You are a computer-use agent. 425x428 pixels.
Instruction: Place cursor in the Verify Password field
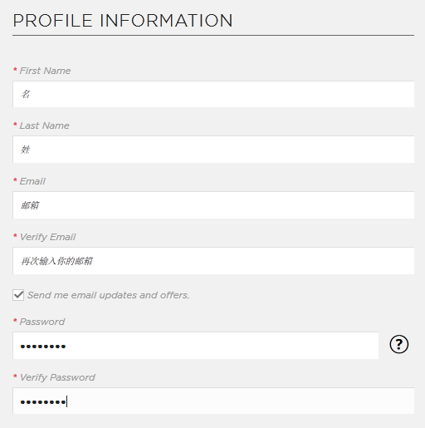[213, 401]
